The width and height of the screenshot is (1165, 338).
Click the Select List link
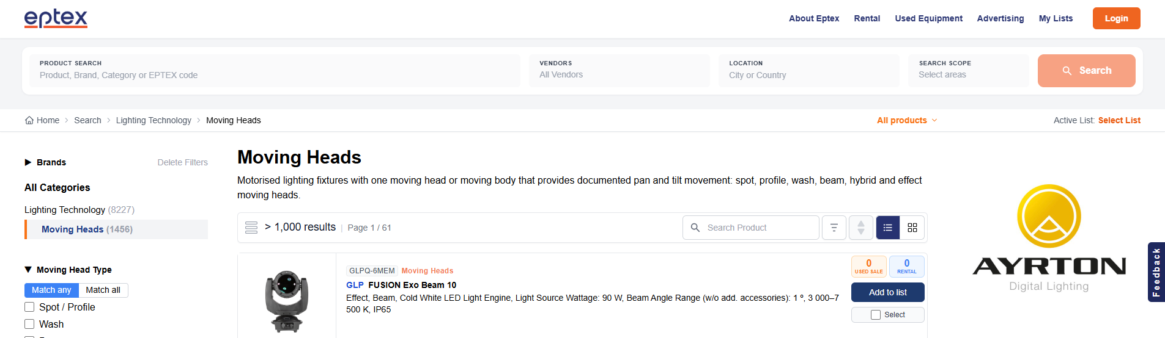tap(1119, 120)
